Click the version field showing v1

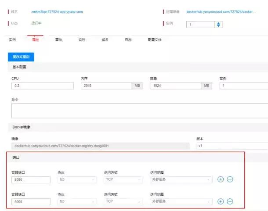(x=232, y=146)
